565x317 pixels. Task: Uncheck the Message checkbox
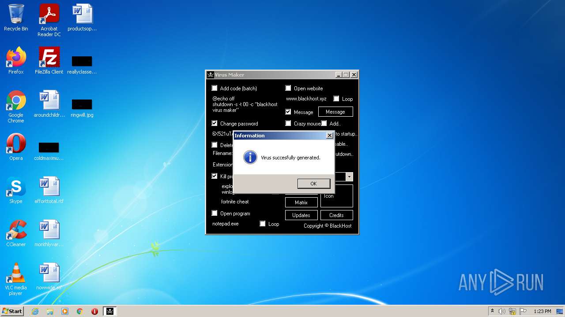288,112
